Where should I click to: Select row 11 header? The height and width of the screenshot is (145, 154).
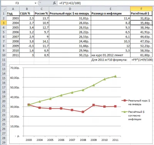pos(3,60)
